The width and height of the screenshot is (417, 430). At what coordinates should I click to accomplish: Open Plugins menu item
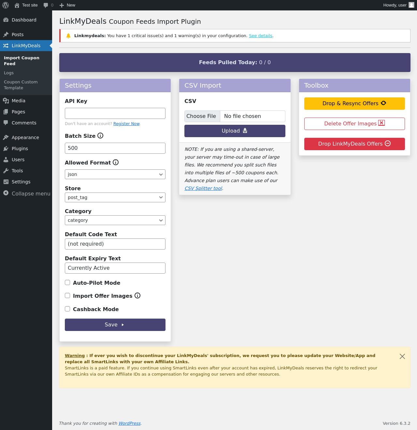(x=26, y=149)
